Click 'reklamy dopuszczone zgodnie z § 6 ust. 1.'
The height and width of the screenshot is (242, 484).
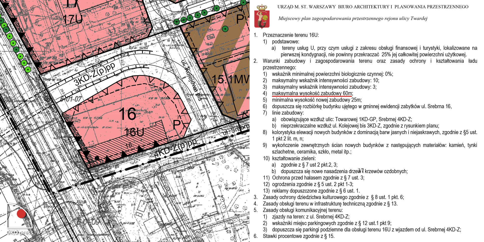(316, 191)
